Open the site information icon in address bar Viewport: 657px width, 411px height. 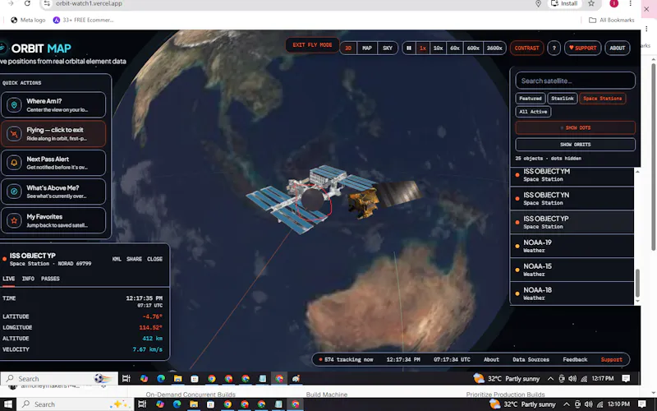point(47,3)
